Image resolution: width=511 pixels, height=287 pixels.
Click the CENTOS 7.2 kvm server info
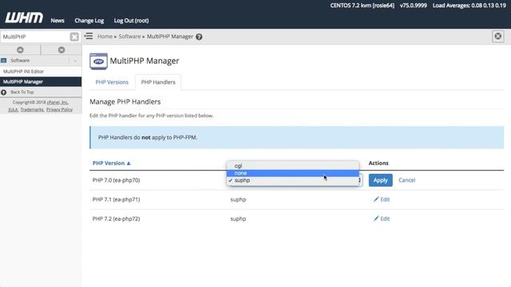(362, 6)
